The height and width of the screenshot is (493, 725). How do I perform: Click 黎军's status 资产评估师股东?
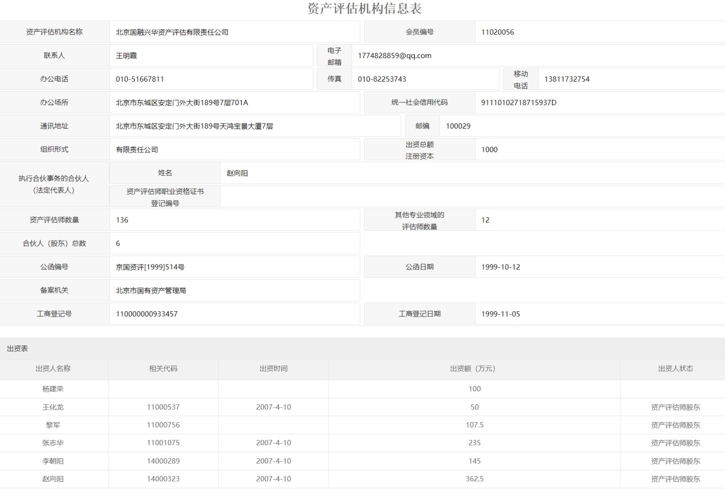(x=675, y=425)
